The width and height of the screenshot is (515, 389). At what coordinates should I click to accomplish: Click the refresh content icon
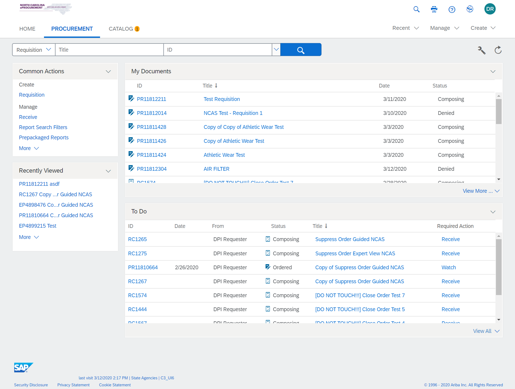tap(498, 50)
